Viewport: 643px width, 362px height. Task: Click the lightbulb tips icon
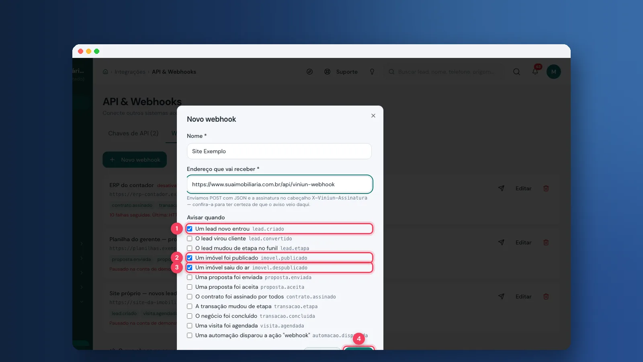[x=372, y=72]
